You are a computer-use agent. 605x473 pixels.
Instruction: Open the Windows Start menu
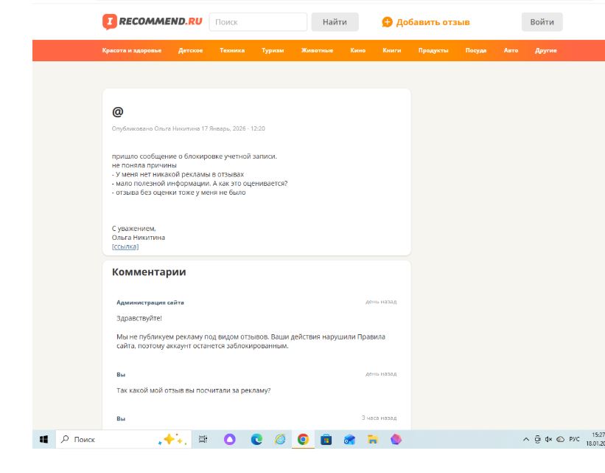pos(44,439)
